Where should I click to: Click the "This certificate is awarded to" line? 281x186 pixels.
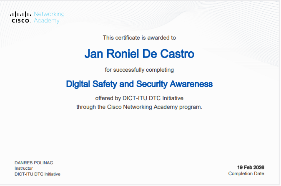click(139, 38)
